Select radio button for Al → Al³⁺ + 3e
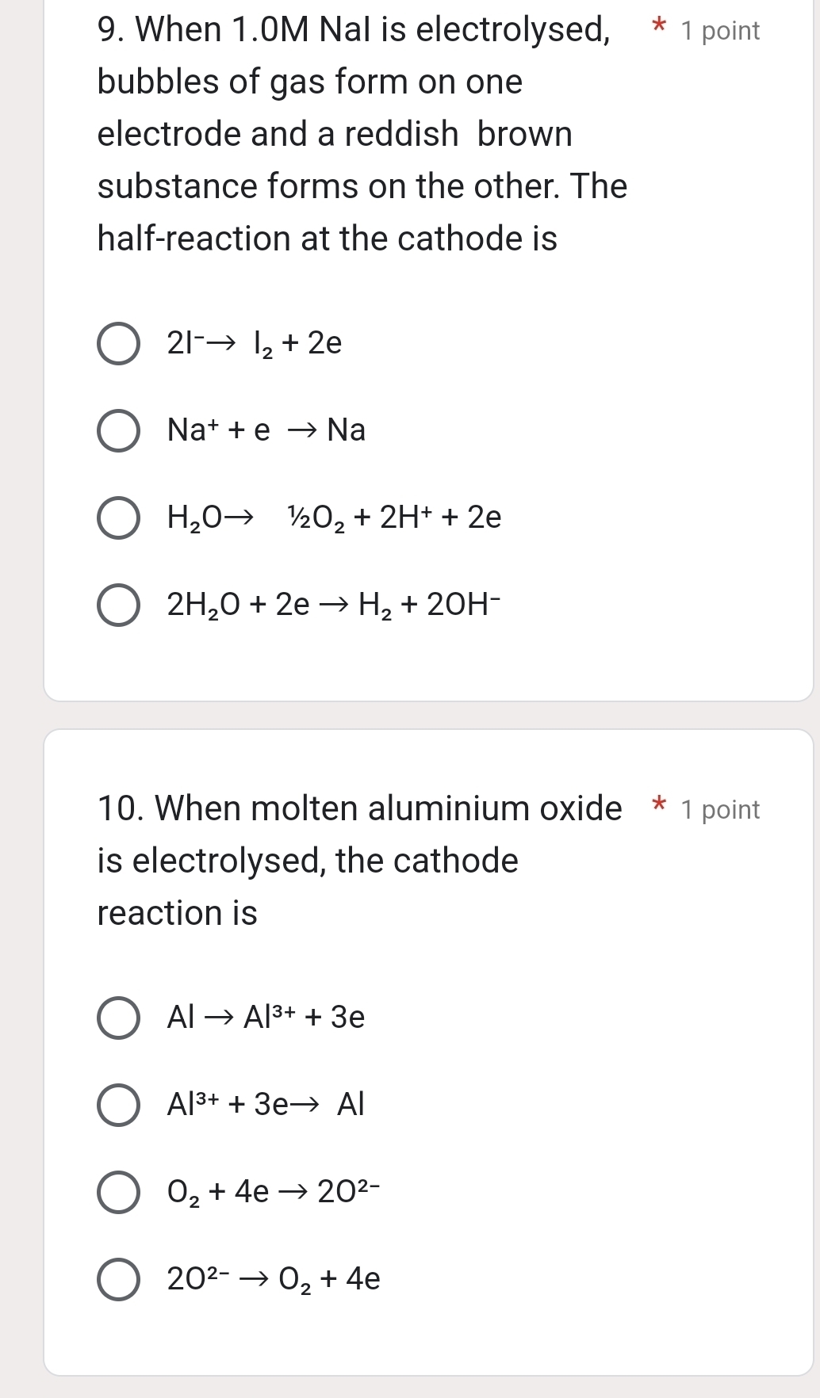 pos(119,1017)
